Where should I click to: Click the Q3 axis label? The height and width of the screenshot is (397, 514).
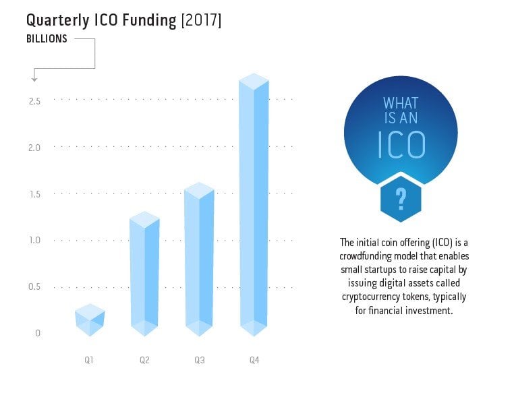click(x=200, y=361)
